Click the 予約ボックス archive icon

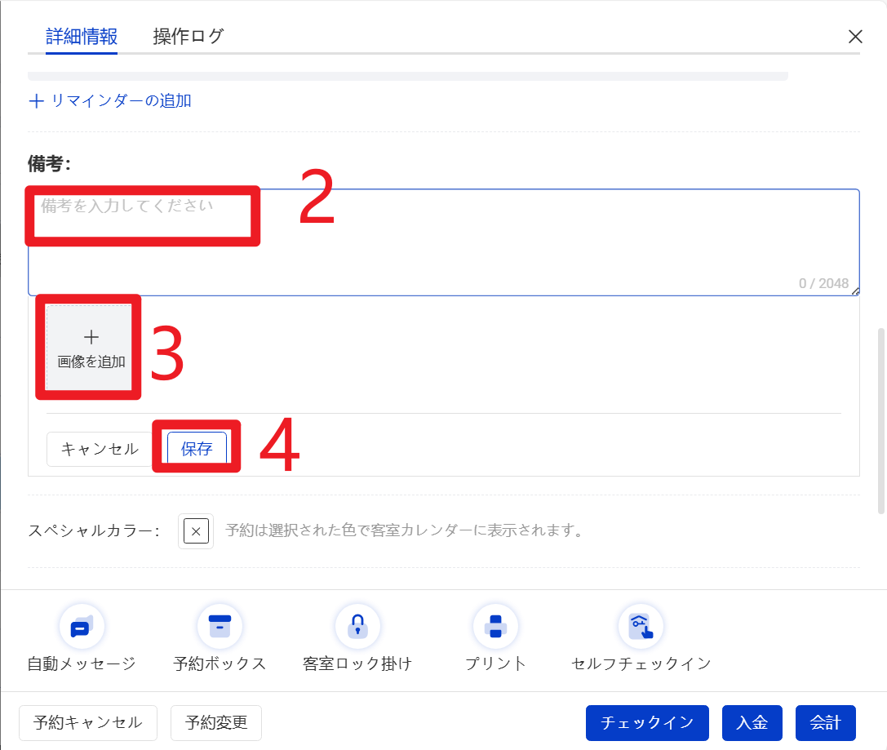click(x=220, y=627)
